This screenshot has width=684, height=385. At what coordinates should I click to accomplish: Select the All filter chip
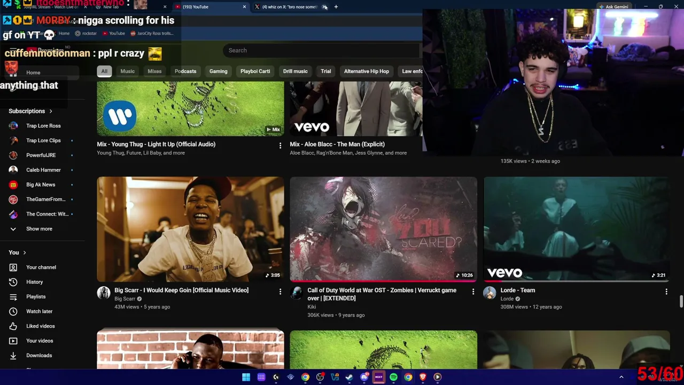coord(104,71)
